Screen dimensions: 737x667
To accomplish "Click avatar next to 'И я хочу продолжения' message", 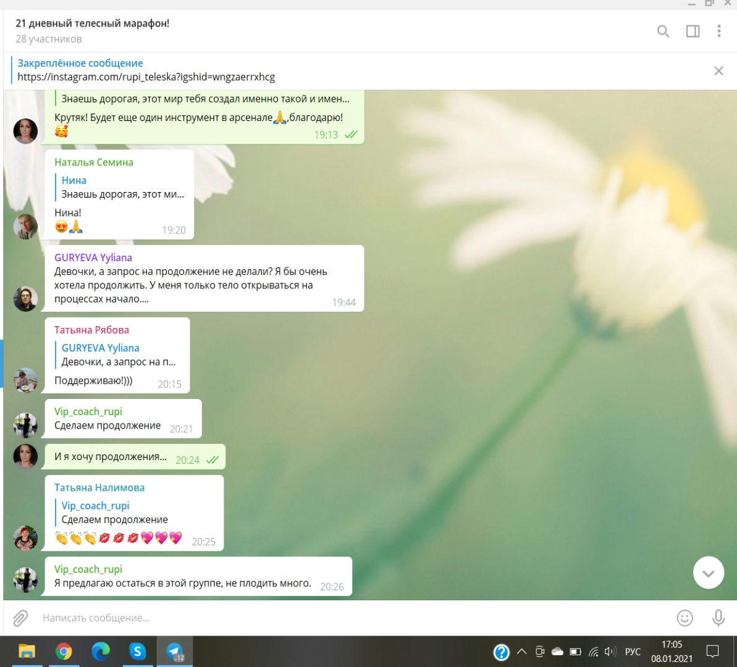I will coord(25,456).
